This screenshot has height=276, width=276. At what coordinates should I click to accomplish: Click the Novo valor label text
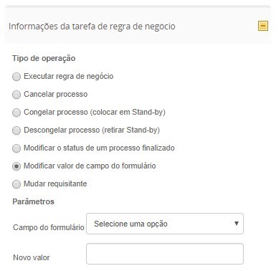click(32, 257)
